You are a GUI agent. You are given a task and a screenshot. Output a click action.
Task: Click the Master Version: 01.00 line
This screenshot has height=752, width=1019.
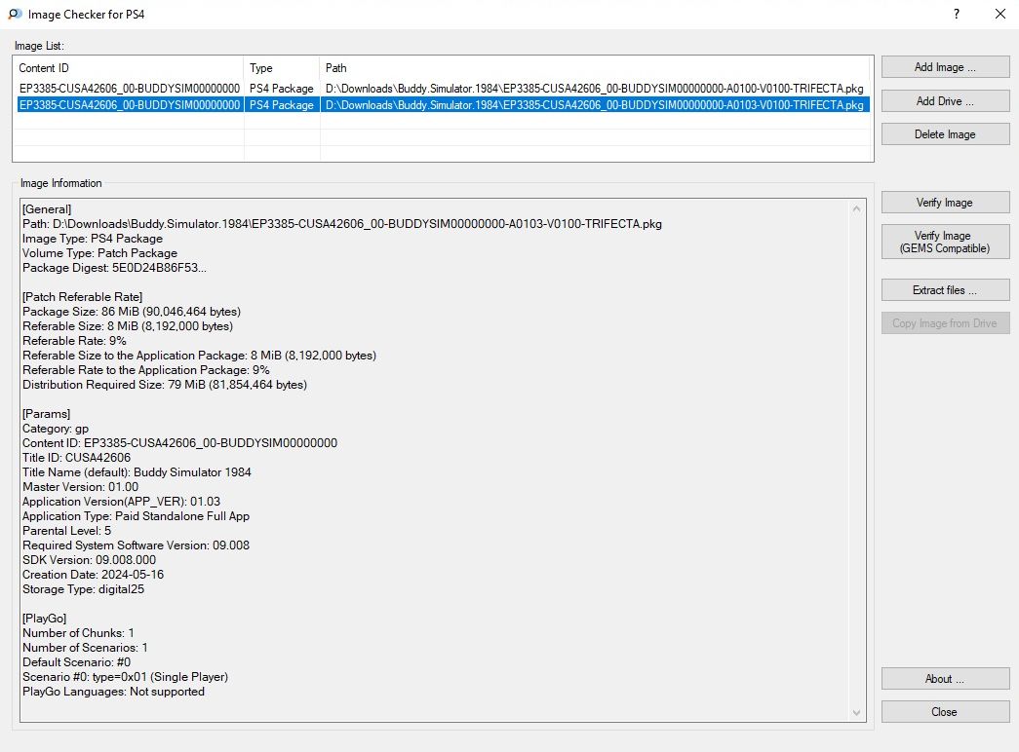coord(81,486)
